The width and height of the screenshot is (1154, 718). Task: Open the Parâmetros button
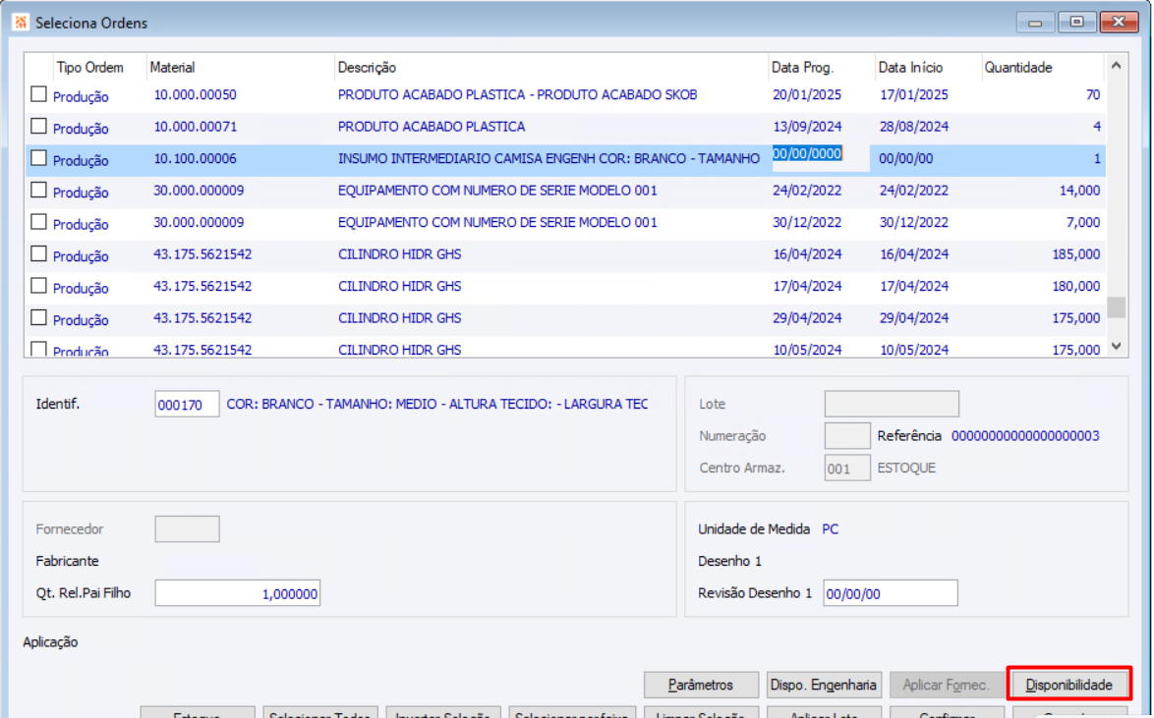click(701, 685)
